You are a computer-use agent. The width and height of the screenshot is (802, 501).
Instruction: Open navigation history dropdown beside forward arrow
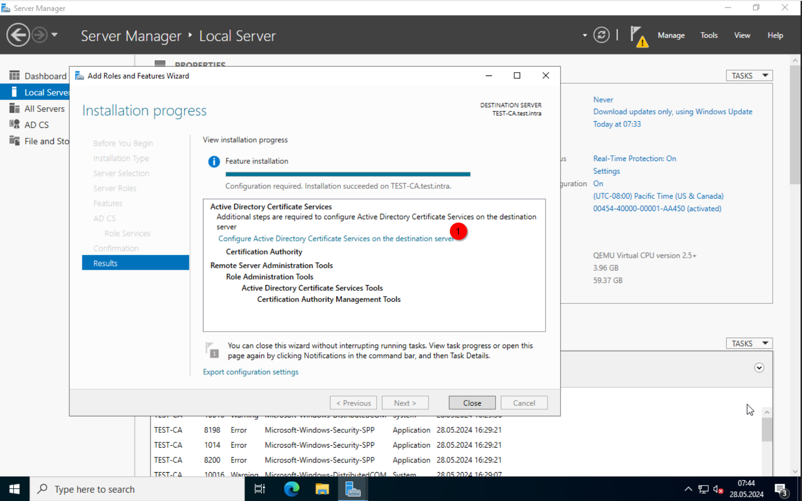click(54, 35)
